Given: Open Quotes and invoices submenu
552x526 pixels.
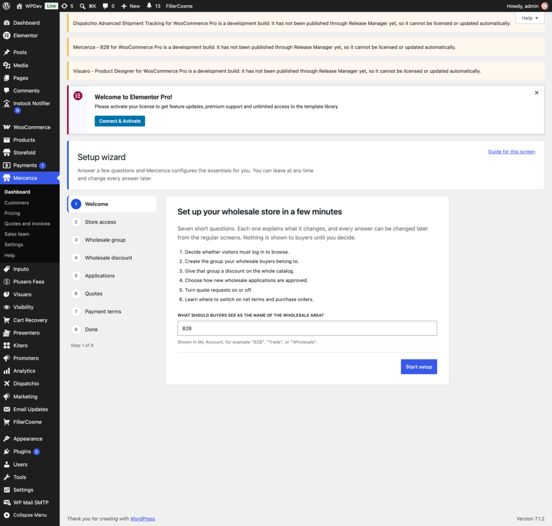Looking at the screenshot, I should pos(27,224).
